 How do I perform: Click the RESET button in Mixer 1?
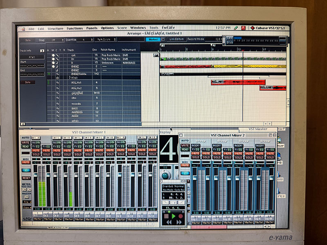click(x=26, y=178)
